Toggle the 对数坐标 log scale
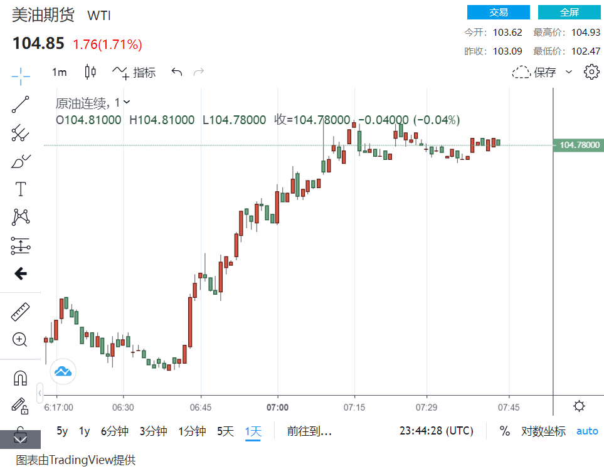The height and width of the screenshot is (469, 604). point(543,431)
